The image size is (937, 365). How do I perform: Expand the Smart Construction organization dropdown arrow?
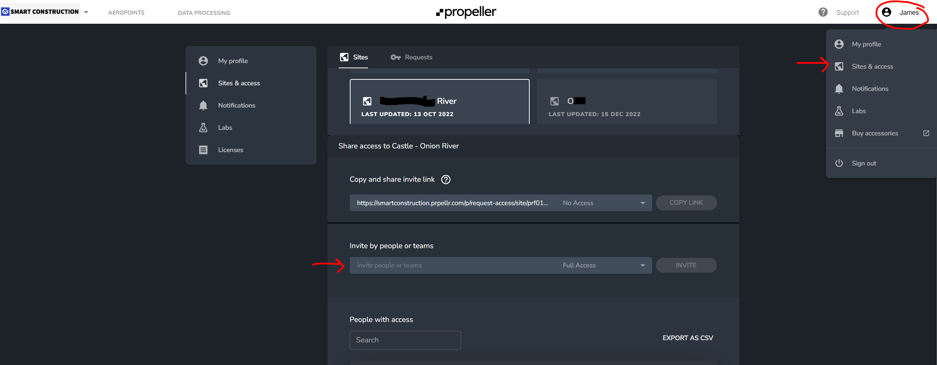(x=86, y=12)
